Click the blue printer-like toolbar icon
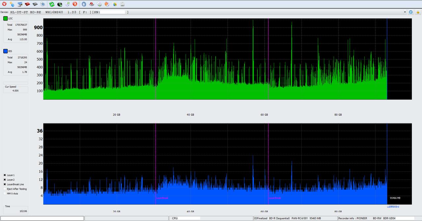Screen dimensions: 422x221 [43, 4]
